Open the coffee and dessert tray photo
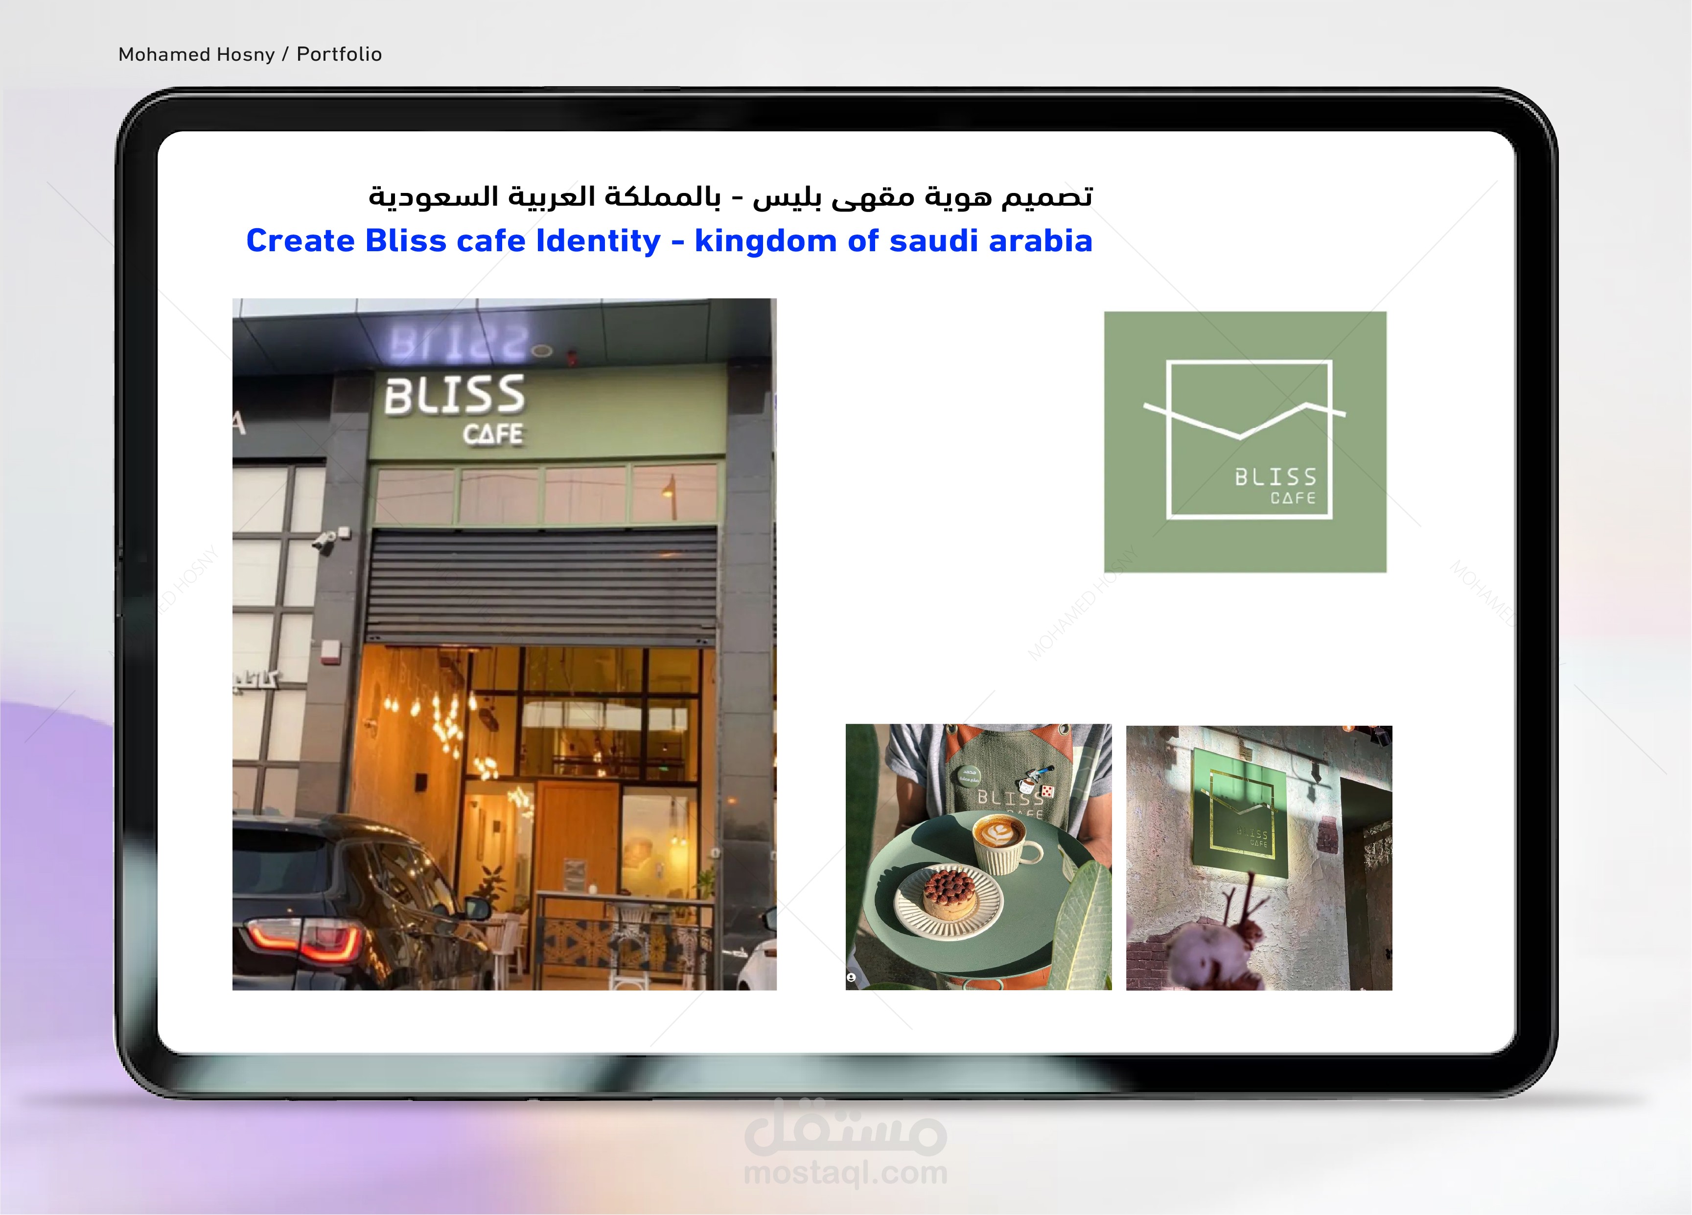Screen dimensions: 1692x1215 pyautogui.click(x=978, y=857)
